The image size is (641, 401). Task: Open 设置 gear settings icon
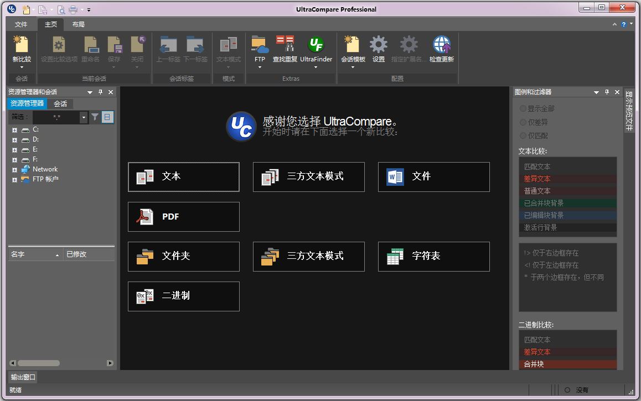[379, 45]
